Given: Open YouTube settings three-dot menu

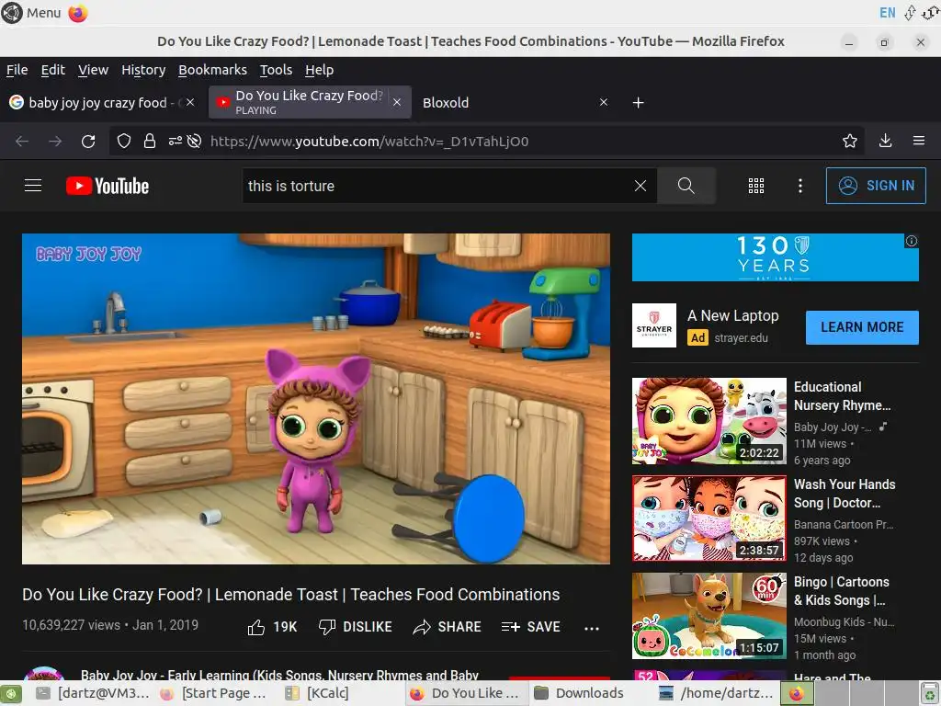Looking at the screenshot, I should [x=800, y=186].
